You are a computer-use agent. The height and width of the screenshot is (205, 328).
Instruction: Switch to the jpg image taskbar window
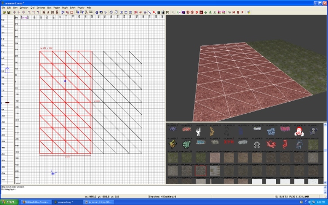tap(99, 202)
